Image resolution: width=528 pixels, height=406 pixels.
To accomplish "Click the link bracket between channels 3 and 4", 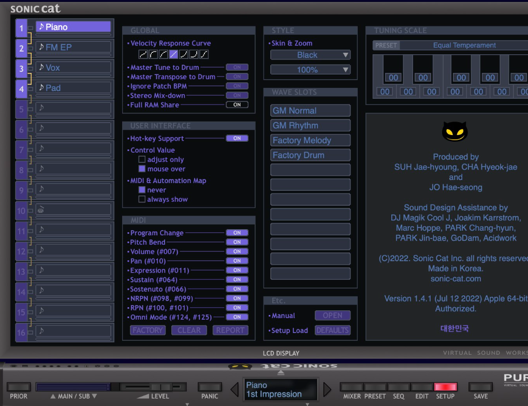I will (x=30, y=79).
